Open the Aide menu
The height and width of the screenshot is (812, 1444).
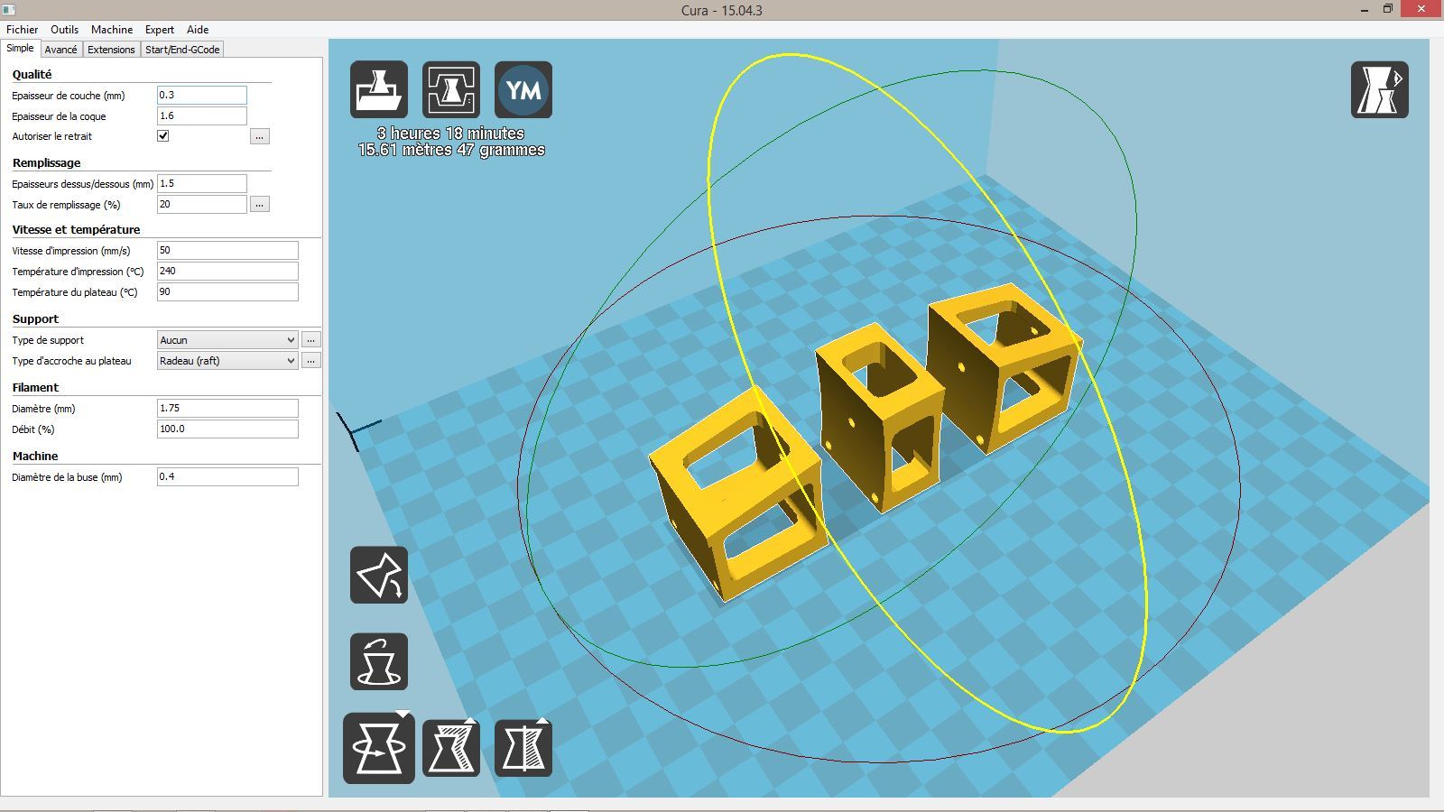(198, 30)
